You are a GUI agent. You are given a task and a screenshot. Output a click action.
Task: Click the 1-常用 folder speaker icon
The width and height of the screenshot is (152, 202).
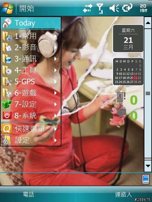pyautogui.click(x=7, y=36)
